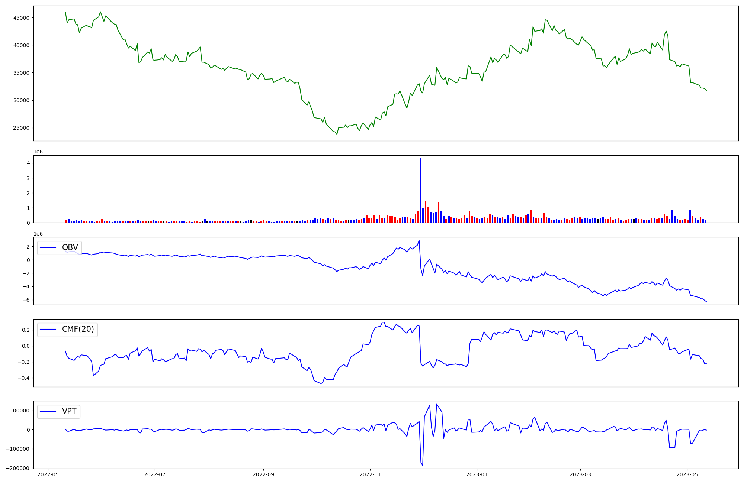This screenshot has width=744, height=483.
Task: Click the OBV legend label
Action: click(x=70, y=247)
